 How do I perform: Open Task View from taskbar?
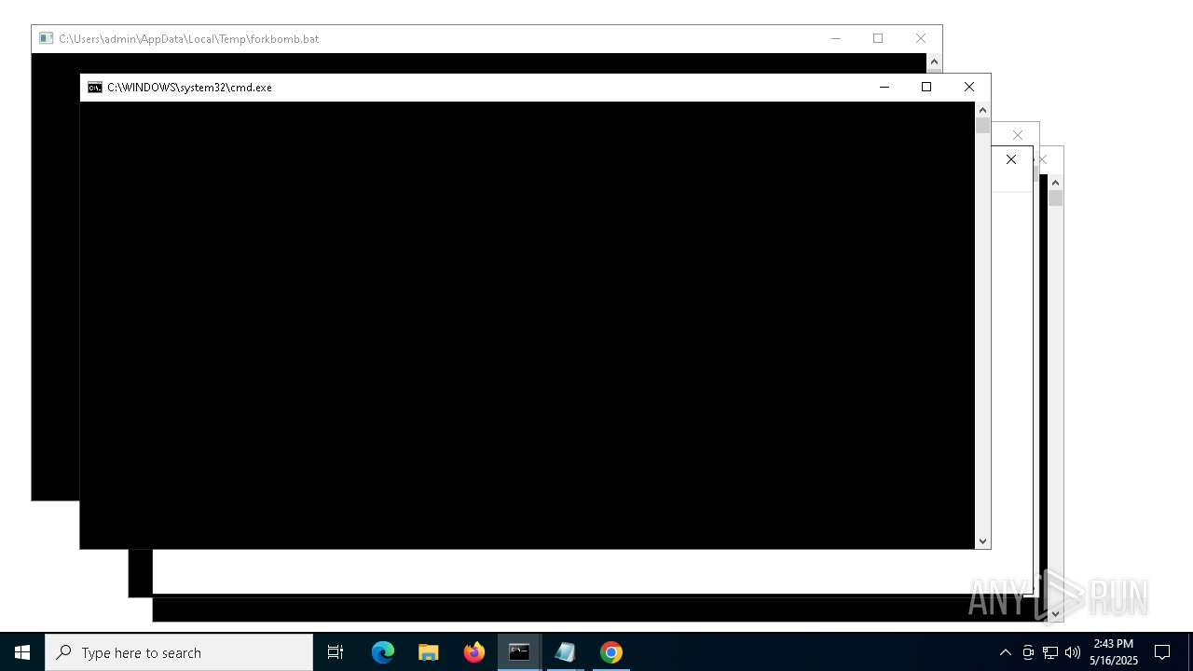(x=336, y=652)
